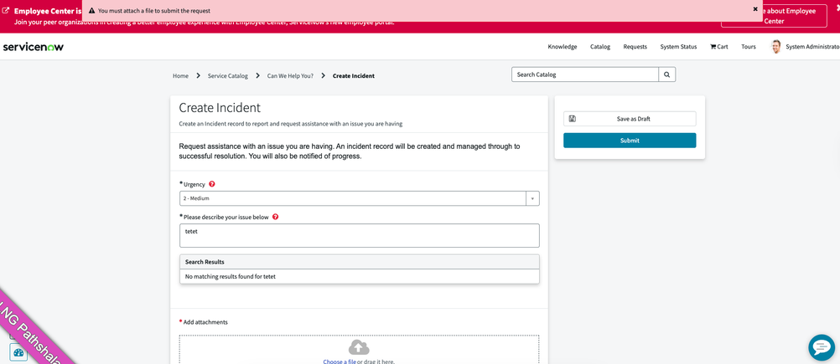Click the Submit button

point(629,141)
